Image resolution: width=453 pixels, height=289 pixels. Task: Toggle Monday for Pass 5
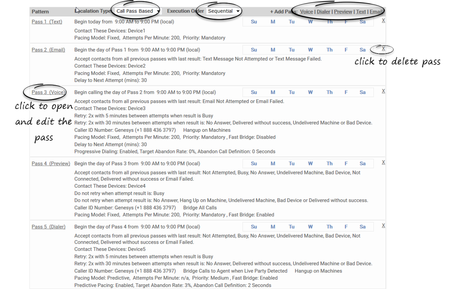[273, 227]
